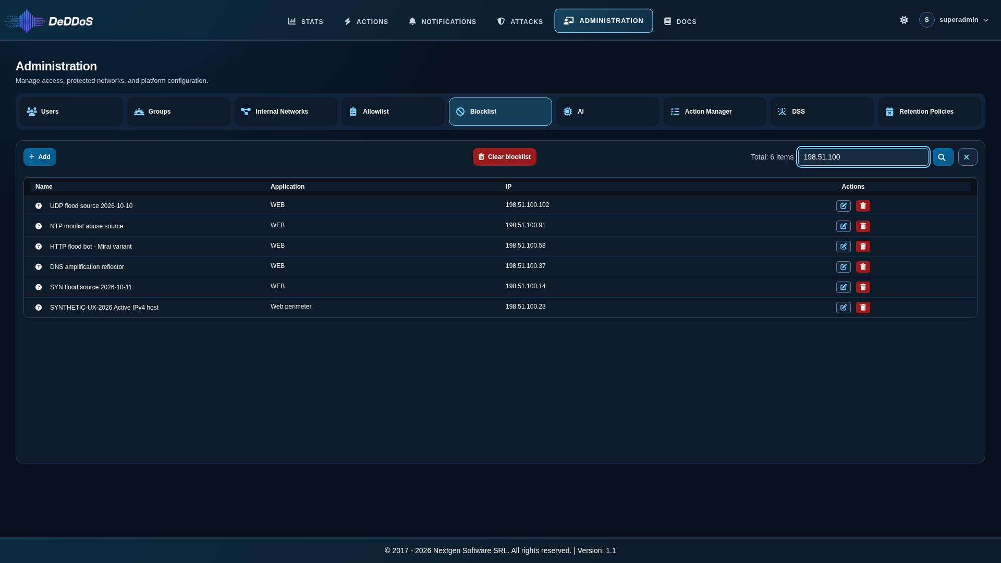This screenshot has height=563, width=1001.
Task: Edit DNS amplification reflector entry
Action: click(844, 267)
